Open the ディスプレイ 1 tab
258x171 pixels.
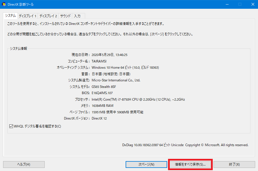pos(27,16)
